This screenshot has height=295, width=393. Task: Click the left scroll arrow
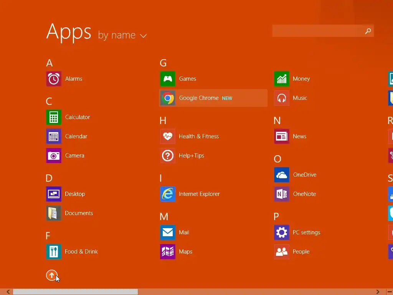(8, 292)
